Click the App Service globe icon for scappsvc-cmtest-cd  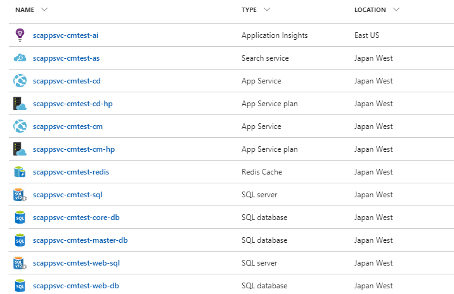(20, 80)
